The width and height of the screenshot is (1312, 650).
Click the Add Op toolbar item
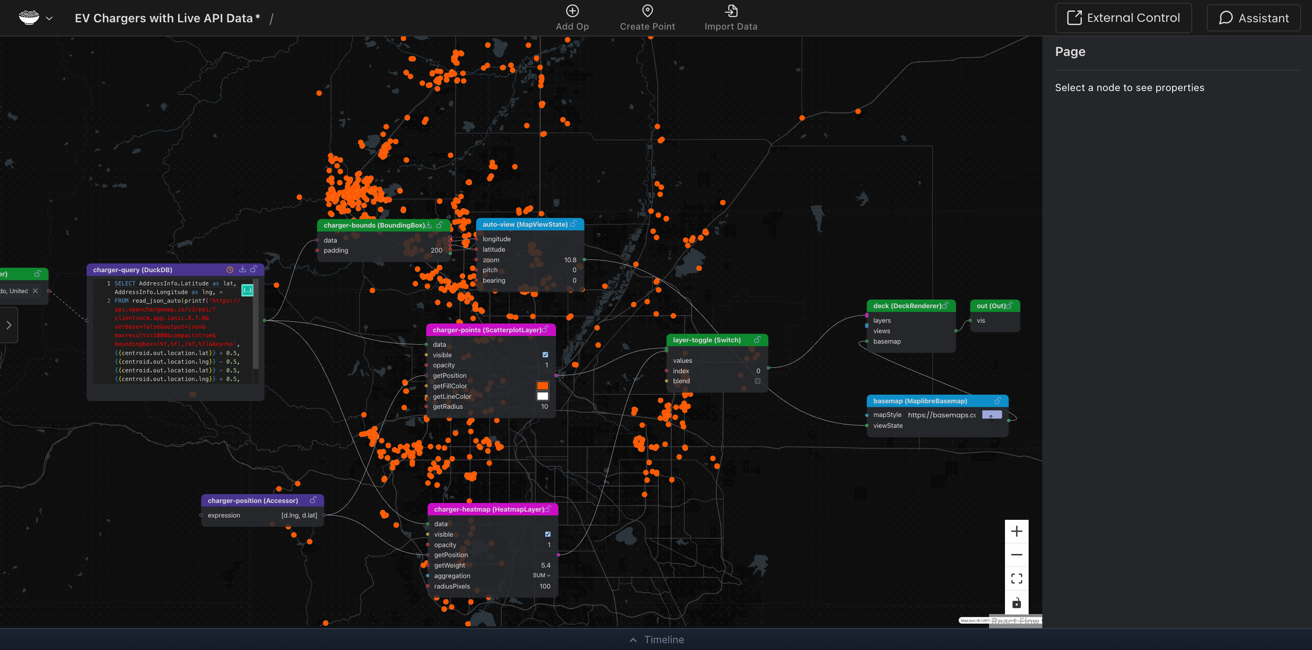572,18
